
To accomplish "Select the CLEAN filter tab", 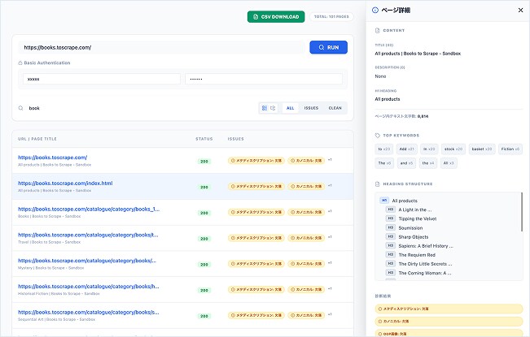I will point(335,108).
